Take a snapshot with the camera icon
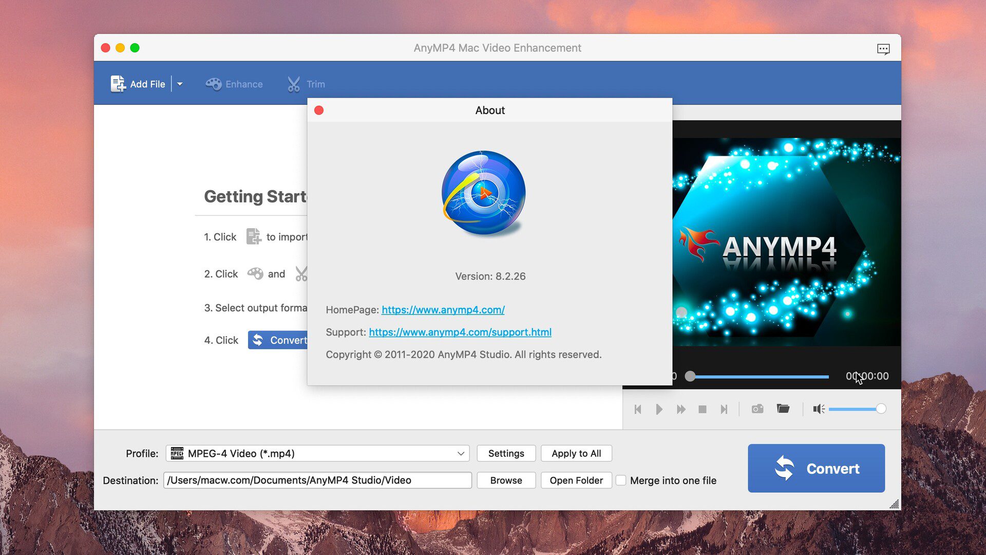Image resolution: width=986 pixels, height=555 pixels. [x=757, y=409]
